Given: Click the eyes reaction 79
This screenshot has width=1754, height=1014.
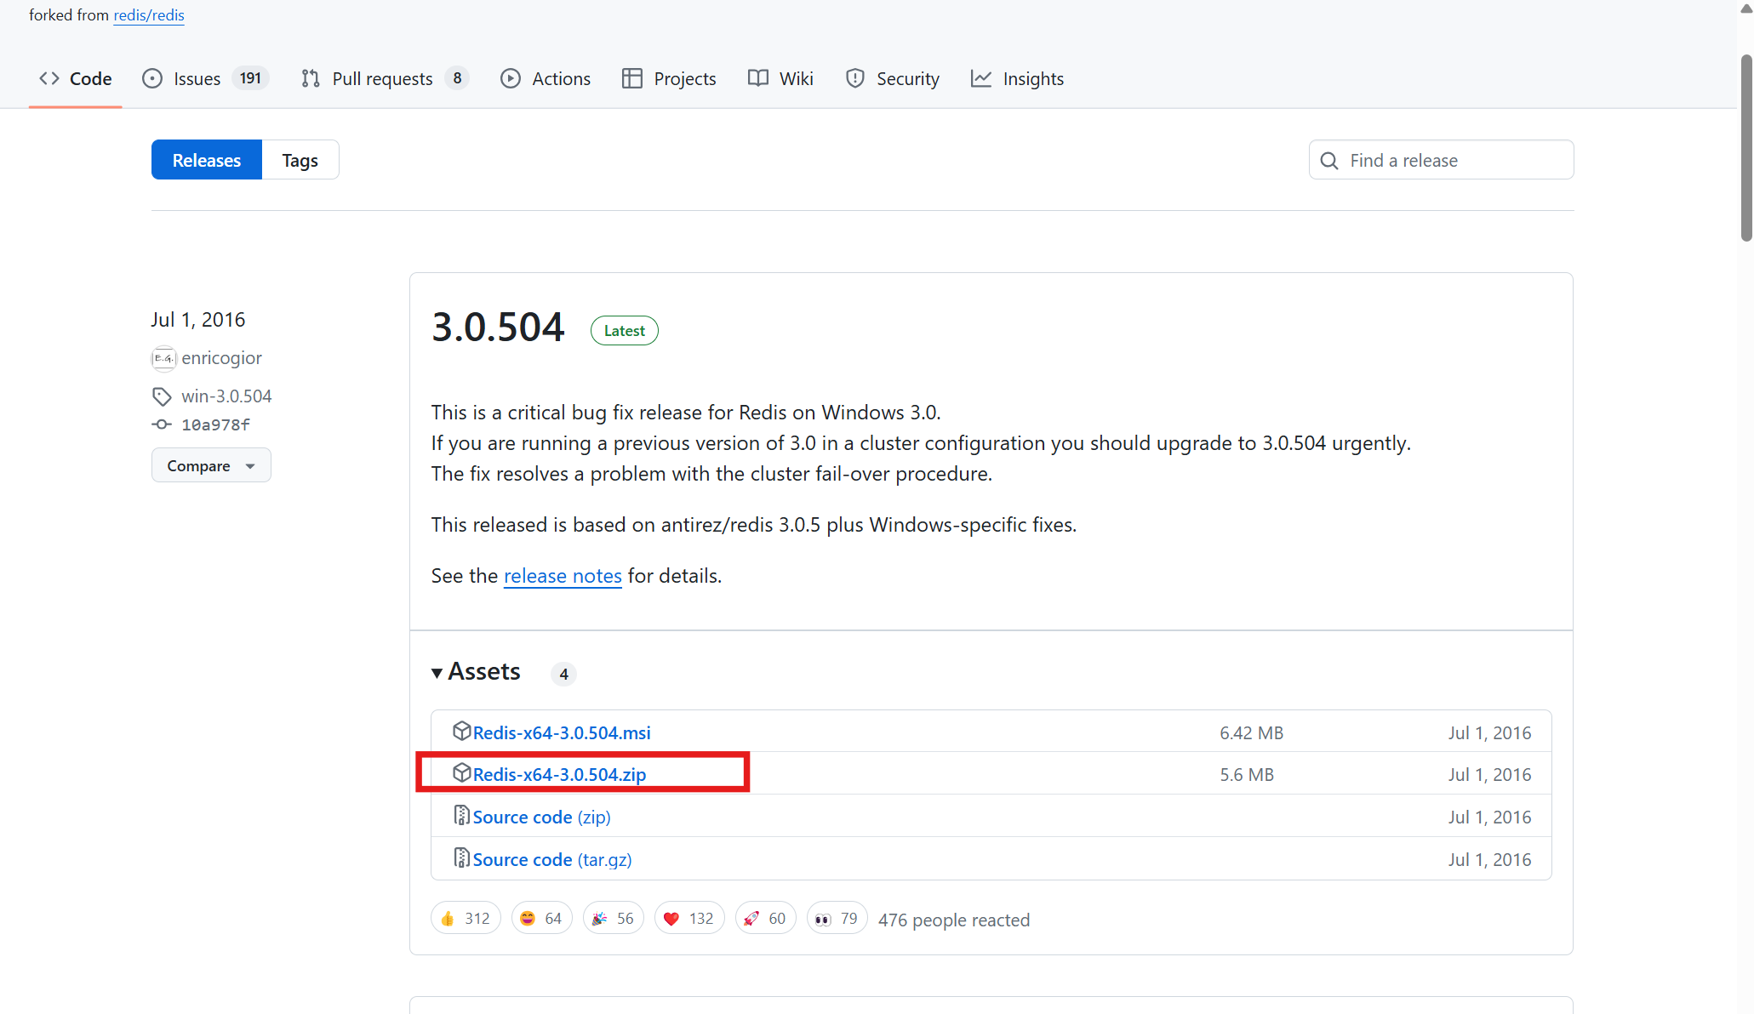Looking at the screenshot, I should pos(837,919).
